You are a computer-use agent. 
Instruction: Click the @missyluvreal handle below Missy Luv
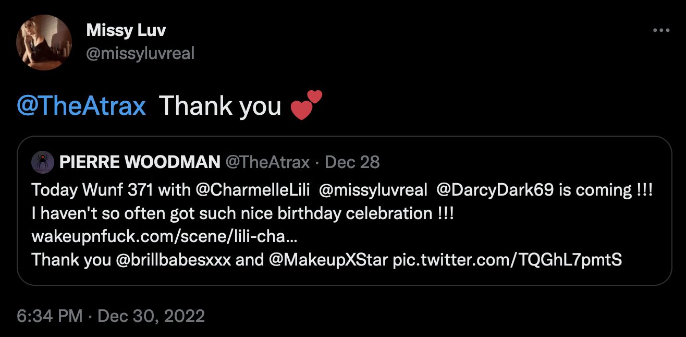(140, 53)
